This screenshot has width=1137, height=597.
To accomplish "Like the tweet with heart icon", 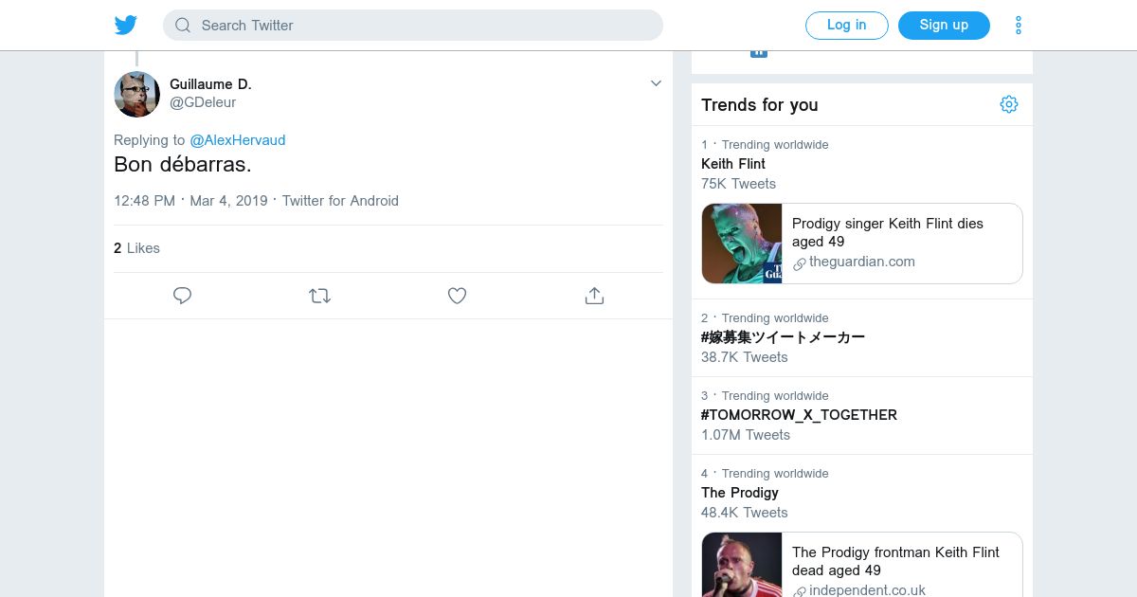I will coord(457,296).
